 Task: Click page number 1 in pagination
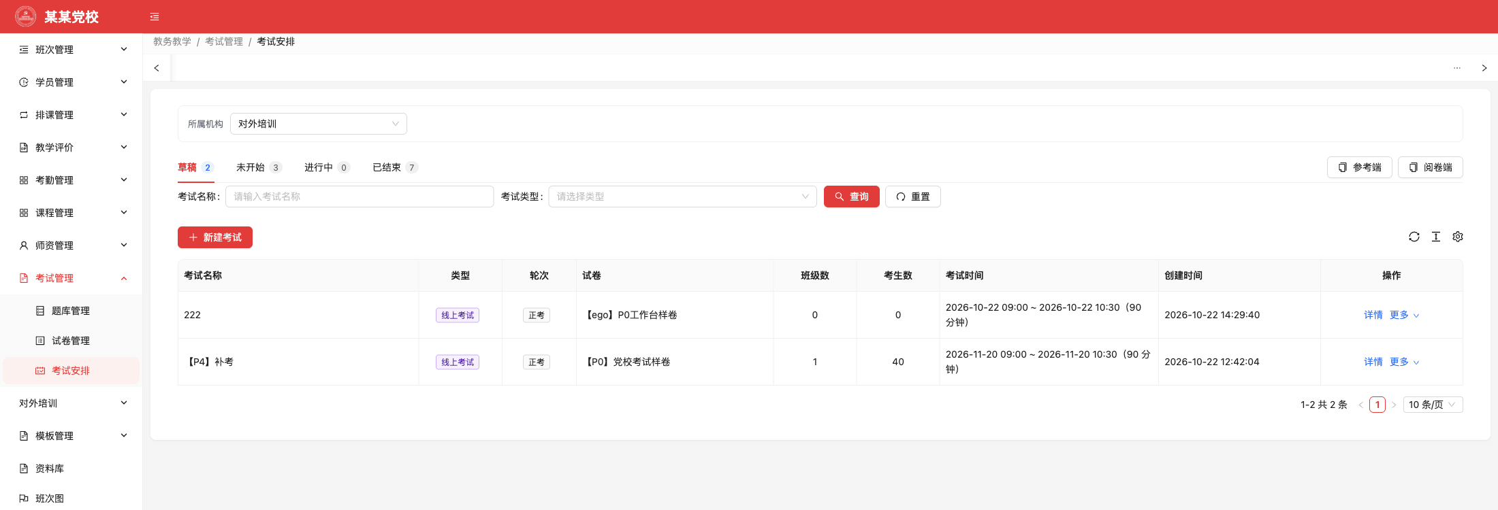coord(1377,405)
